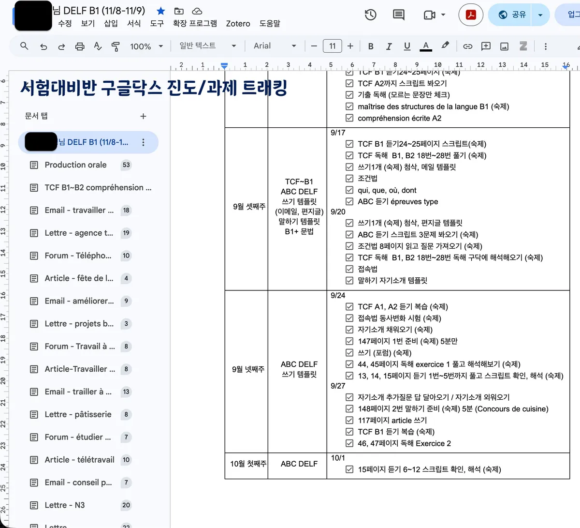The height and width of the screenshot is (528, 580).
Task: Toggle checkbox for 조건법 on 9/17
Action: (349, 179)
